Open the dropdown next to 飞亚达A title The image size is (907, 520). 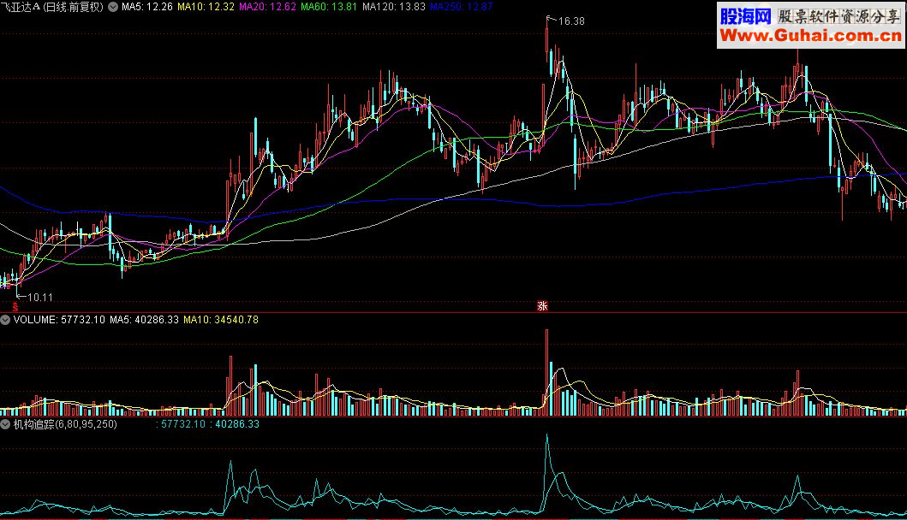(x=113, y=7)
